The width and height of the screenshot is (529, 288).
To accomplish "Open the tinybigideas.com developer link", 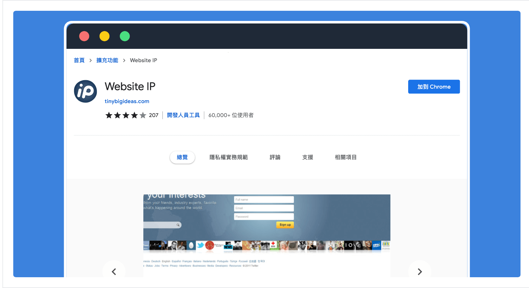I will click(x=127, y=101).
